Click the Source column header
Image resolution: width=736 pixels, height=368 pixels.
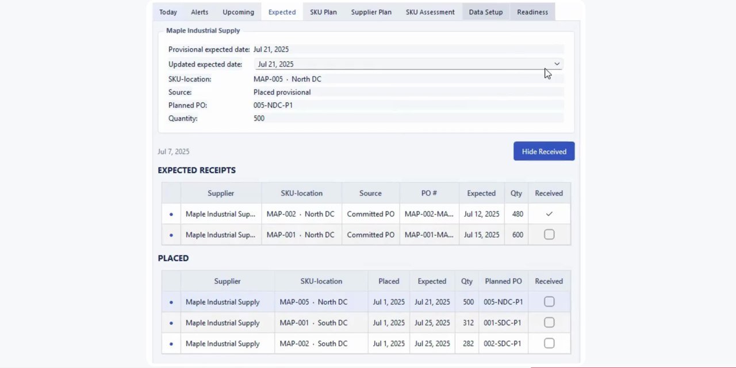click(x=370, y=193)
